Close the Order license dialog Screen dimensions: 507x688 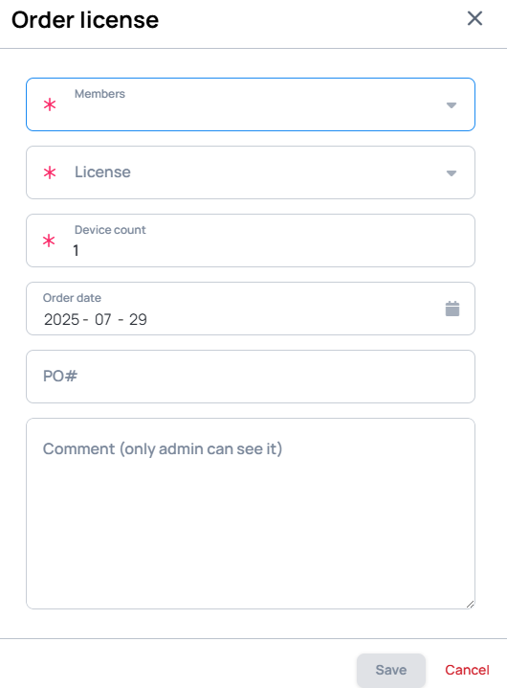coord(474,19)
